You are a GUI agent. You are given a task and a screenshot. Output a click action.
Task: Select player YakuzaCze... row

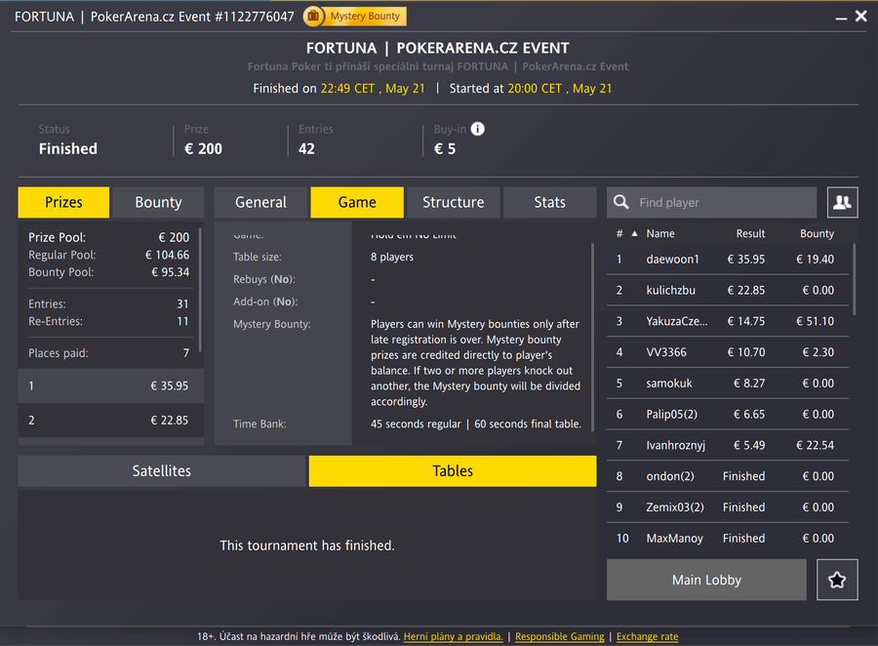coord(728,321)
